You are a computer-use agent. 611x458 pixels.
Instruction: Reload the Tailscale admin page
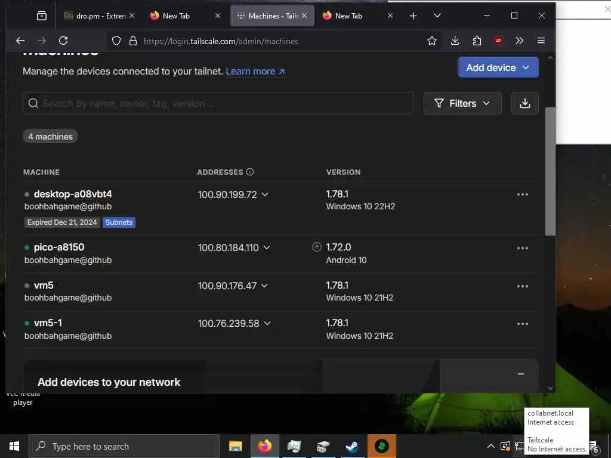pyautogui.click(x=63, y=41)
